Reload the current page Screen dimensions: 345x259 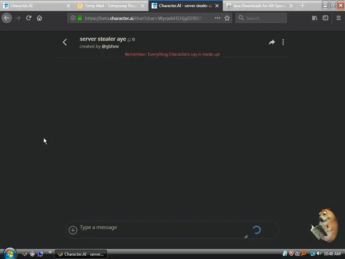click(29, 18)
